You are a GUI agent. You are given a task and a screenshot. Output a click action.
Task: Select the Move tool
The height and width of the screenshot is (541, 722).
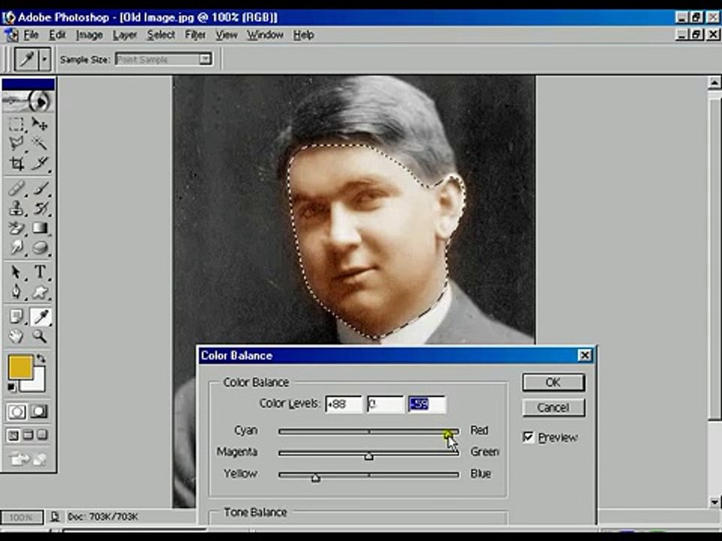point(40,124)
